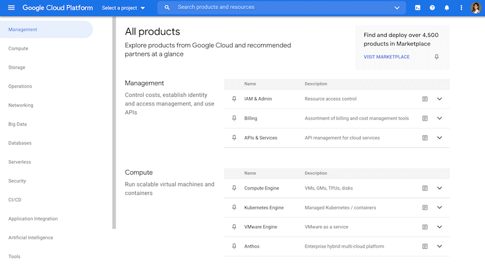Image resolution: width=485 pixels, height=266 pixels.
Task: Open the hamburger navigation menu
Action: click(x=11, y=8)
